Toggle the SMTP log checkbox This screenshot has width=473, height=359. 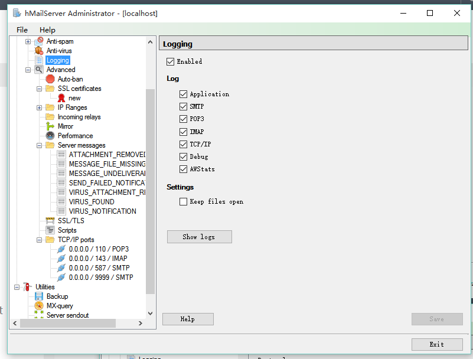point(183,106)
